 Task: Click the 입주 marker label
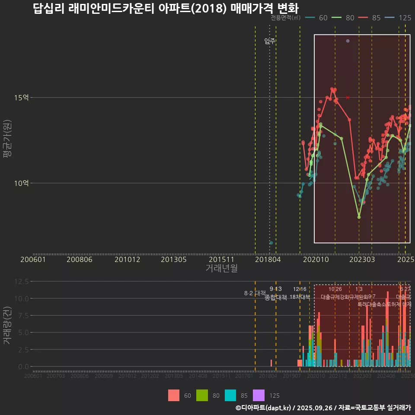[x=270, y=41]
